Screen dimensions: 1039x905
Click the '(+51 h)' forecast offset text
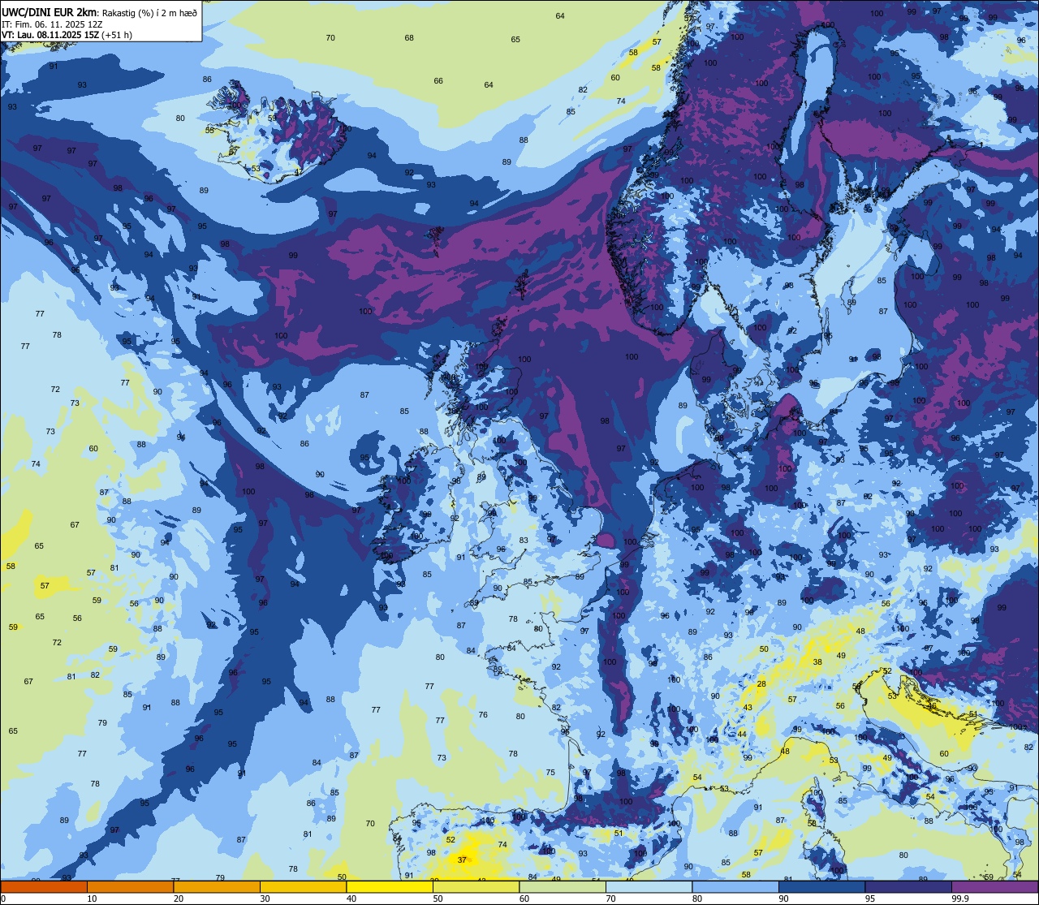(x=117, y=35)
